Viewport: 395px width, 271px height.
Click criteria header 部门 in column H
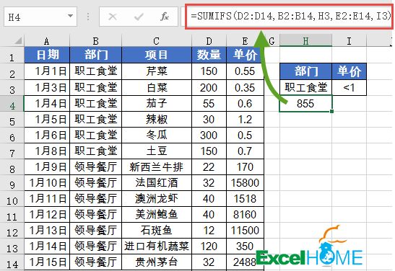[x=305, y=71]
